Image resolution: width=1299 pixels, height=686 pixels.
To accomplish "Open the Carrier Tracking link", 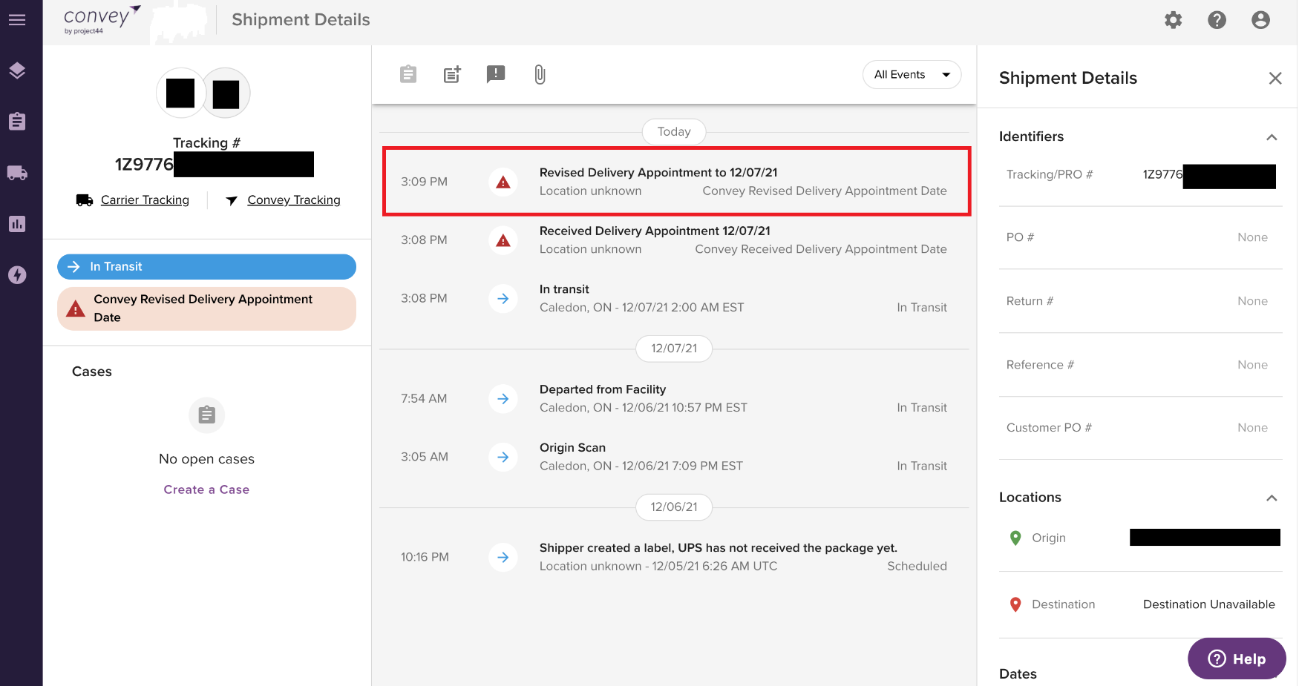I will click(145, 200).
